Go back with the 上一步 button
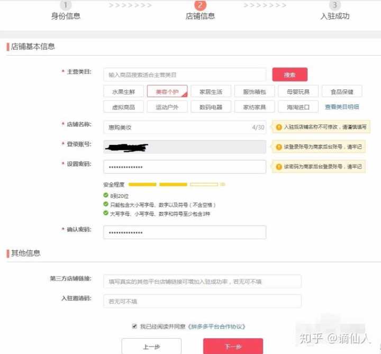Screen dimensions: 381x354 point(151,346)
